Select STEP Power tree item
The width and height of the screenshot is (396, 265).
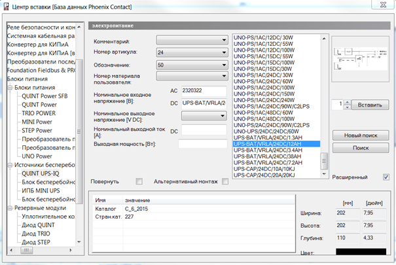(x=37, y=130)
